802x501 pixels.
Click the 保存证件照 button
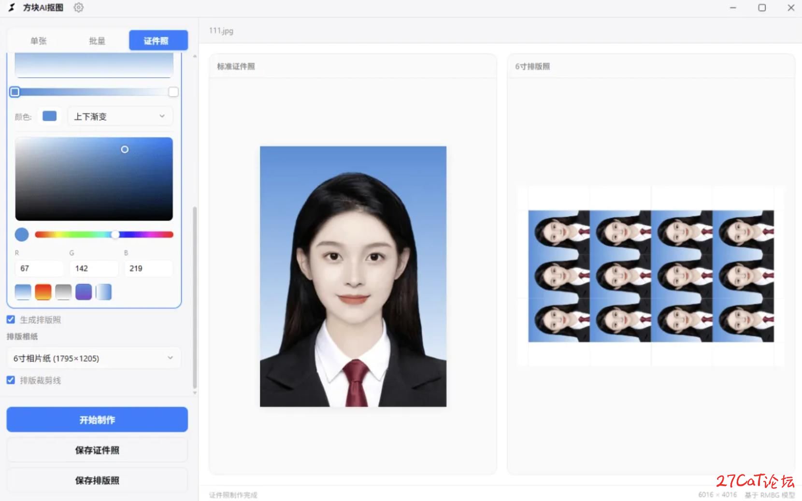97,450
